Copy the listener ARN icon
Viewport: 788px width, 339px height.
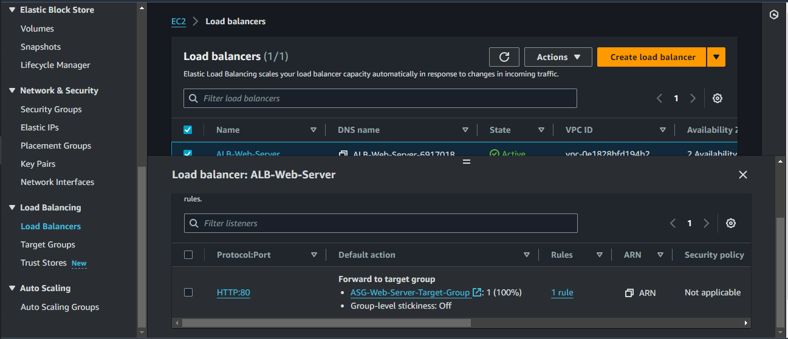[629, 293]
